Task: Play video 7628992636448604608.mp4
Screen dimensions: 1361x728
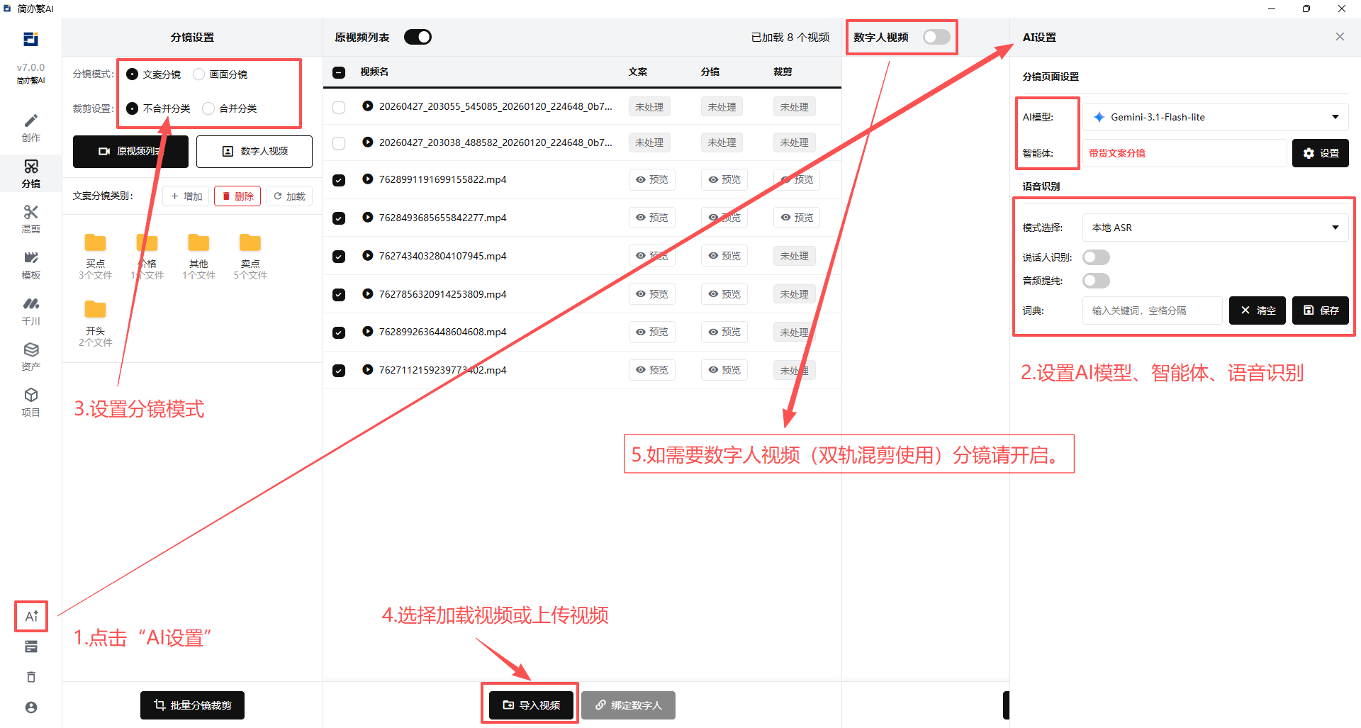Action: [368, 331]
